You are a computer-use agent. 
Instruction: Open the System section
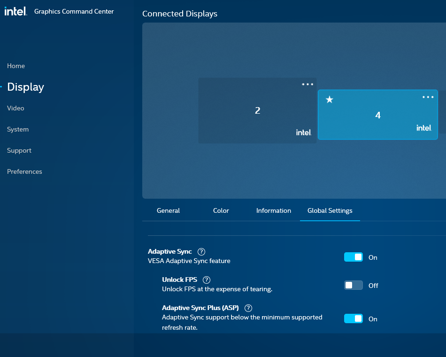coord(18,129)
